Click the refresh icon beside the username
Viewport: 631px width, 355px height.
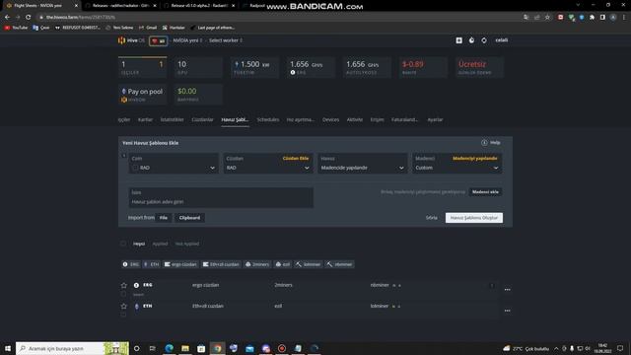(484, 40)
